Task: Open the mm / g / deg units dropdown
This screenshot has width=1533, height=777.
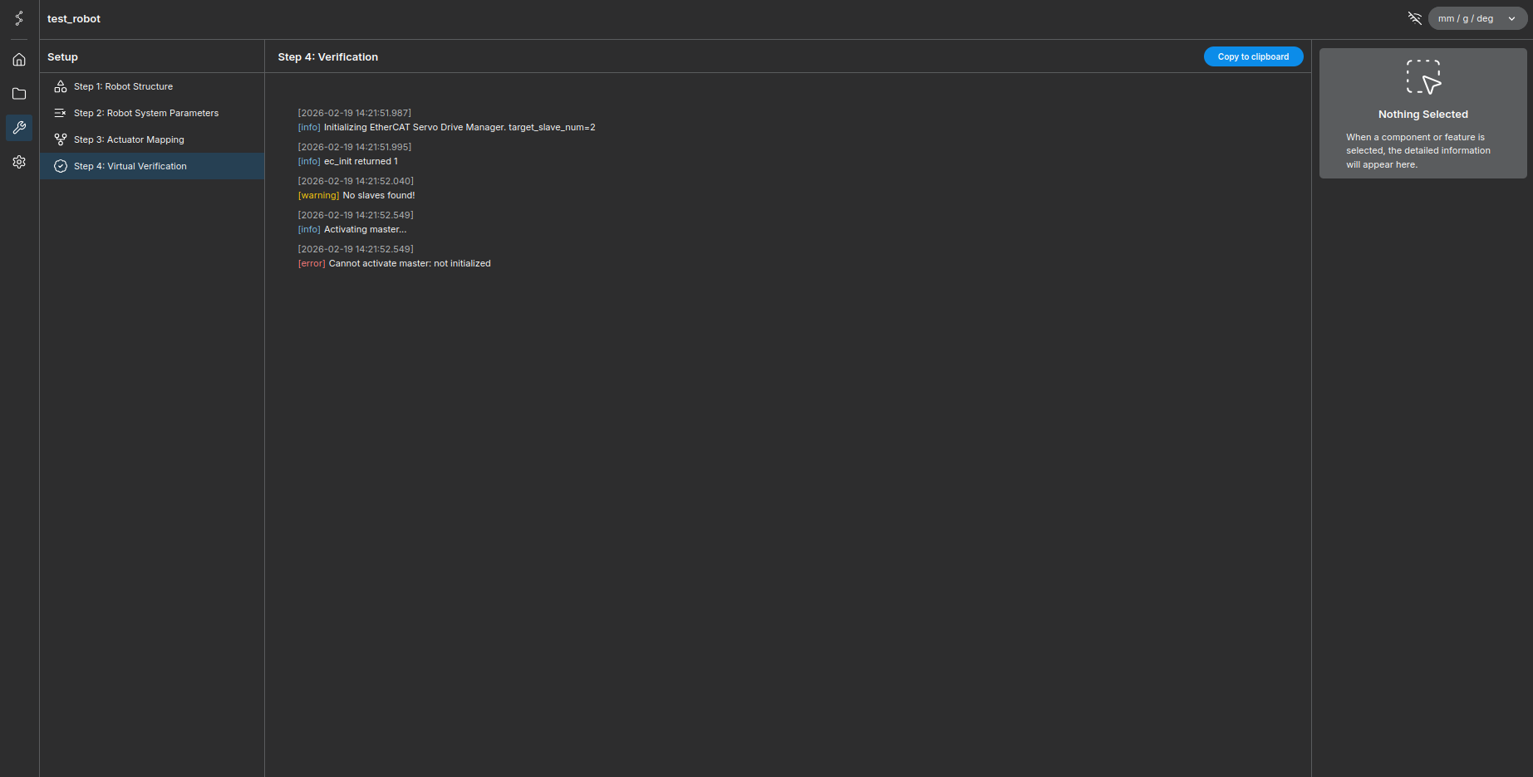Action: click(1467, 18)
